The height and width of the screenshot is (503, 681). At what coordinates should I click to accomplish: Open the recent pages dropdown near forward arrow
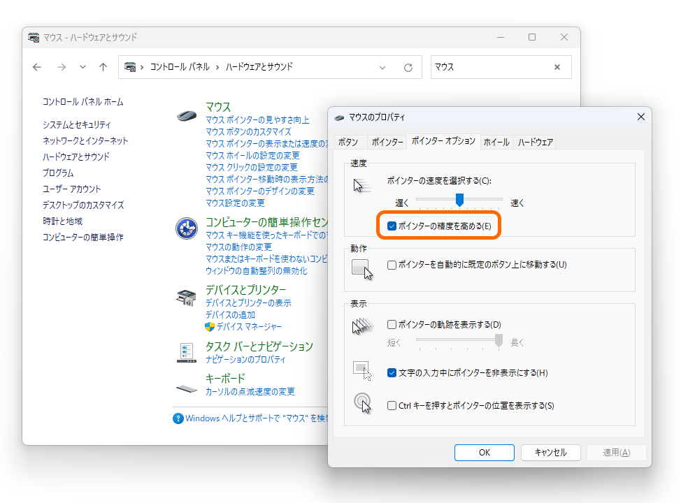coord(82,67)
